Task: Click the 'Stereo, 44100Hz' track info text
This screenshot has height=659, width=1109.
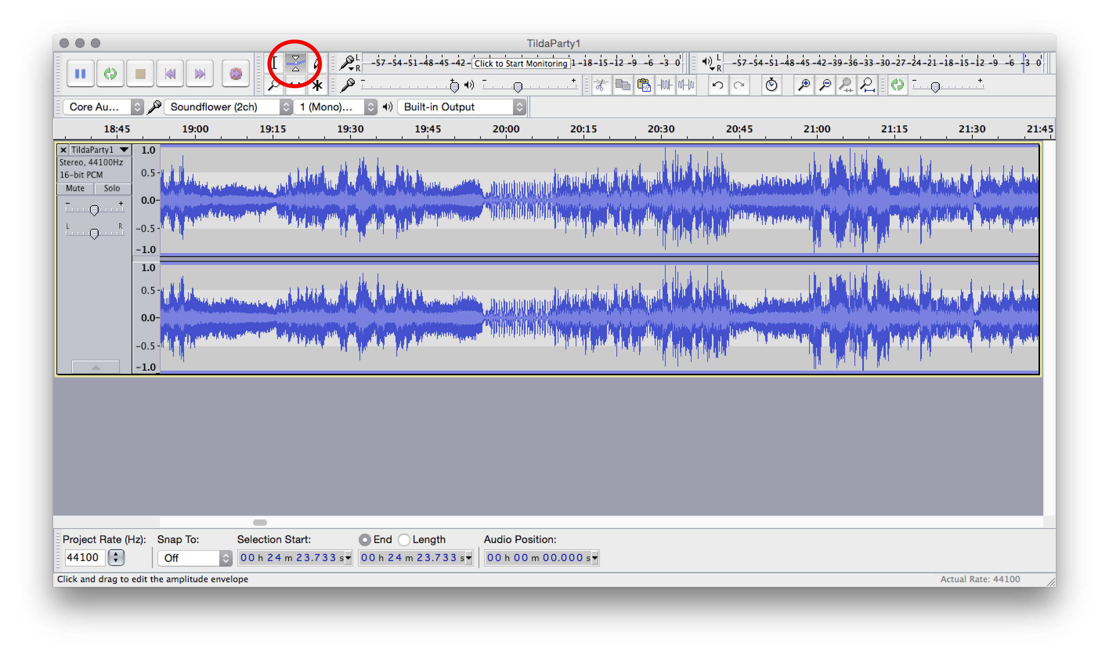Action: 91,163
